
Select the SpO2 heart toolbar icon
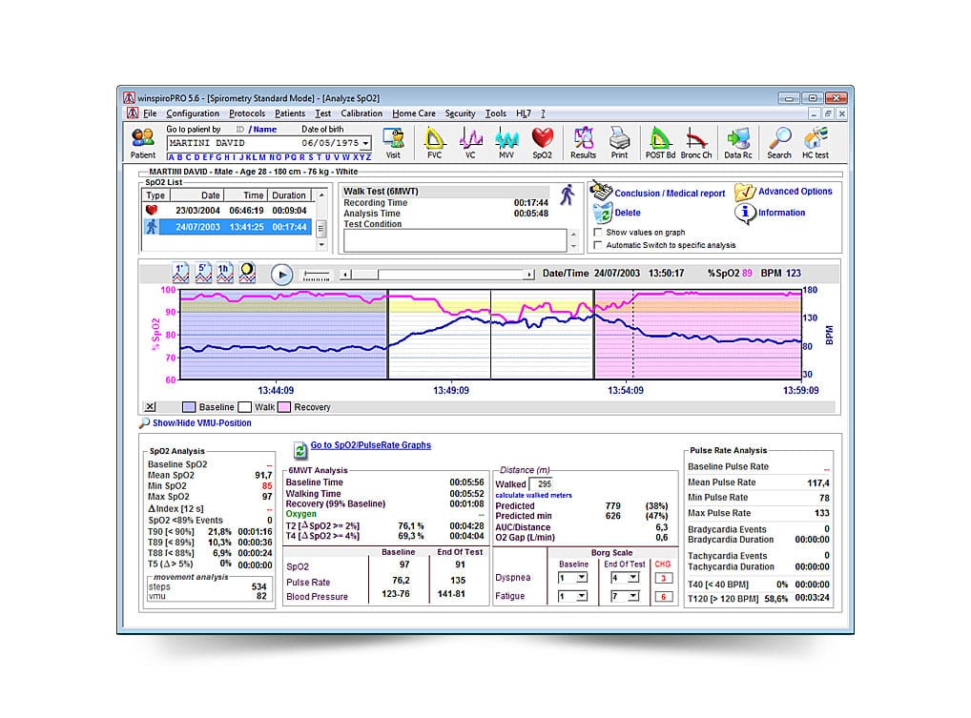(x=542, y=142)
